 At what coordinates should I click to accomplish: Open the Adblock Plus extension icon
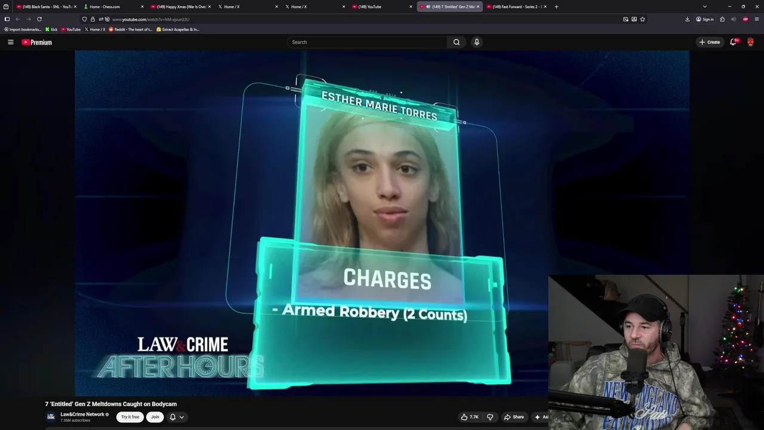745,19
